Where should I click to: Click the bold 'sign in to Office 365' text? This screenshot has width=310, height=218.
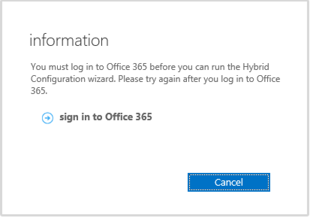[105, 117]
